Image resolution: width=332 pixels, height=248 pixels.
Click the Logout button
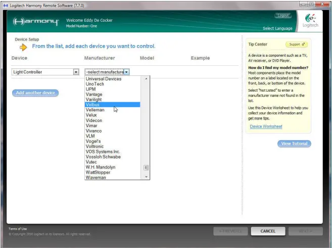coord(283,15)
